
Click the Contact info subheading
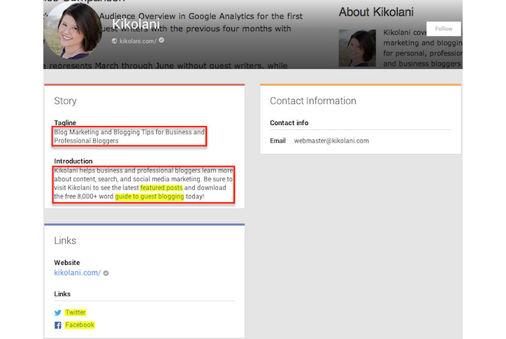coord(289,123)
